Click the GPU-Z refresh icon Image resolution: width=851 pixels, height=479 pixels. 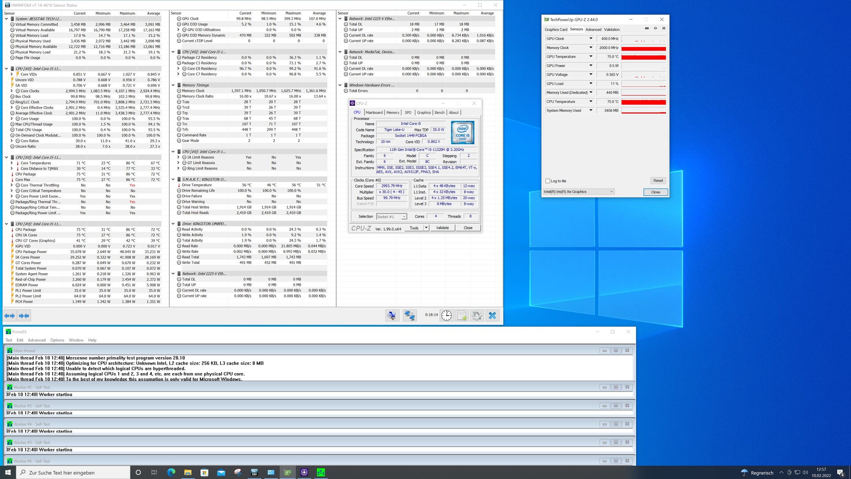655,28
